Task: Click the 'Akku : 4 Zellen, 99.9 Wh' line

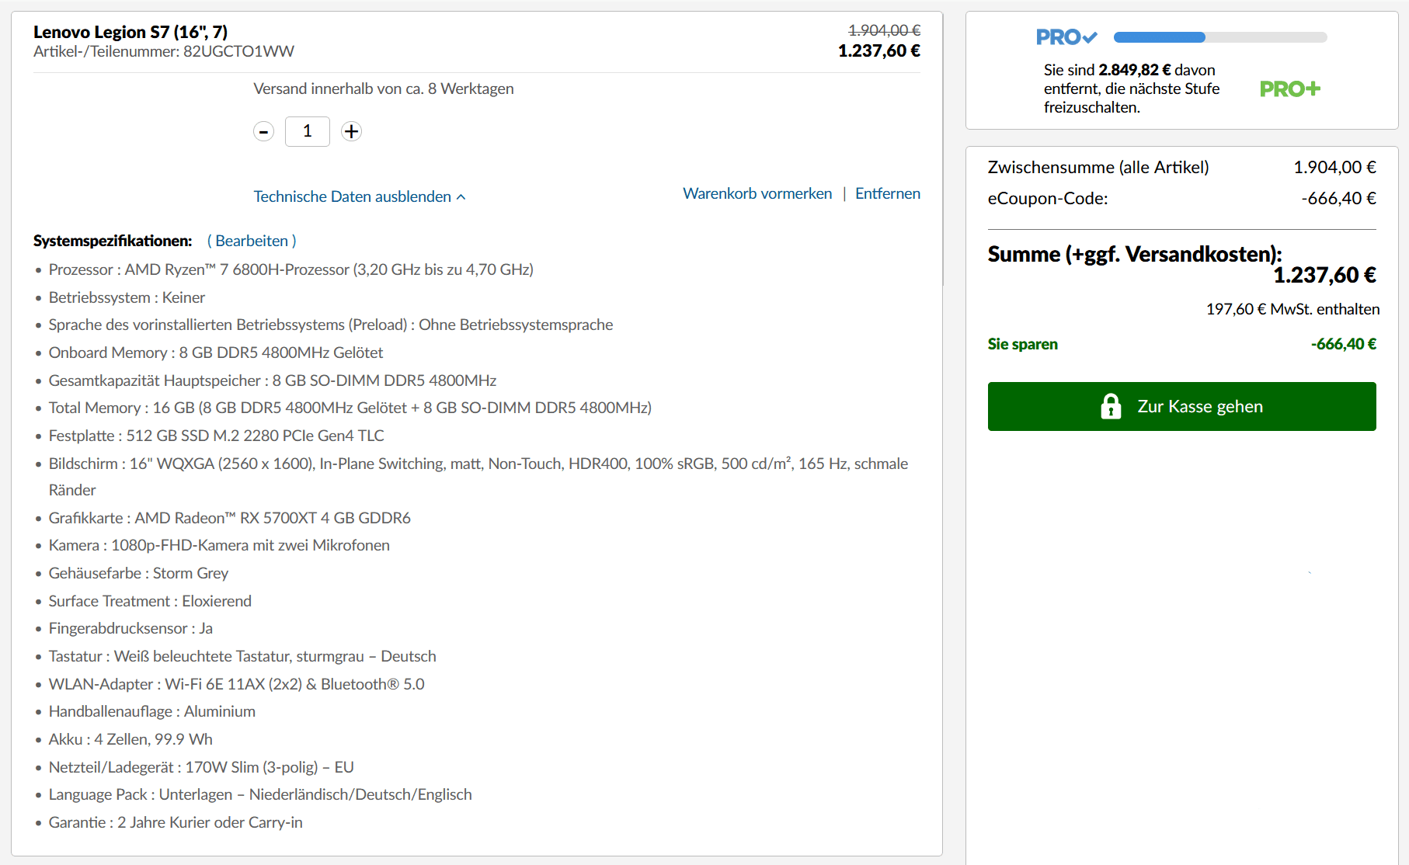Action: (130, 739)
